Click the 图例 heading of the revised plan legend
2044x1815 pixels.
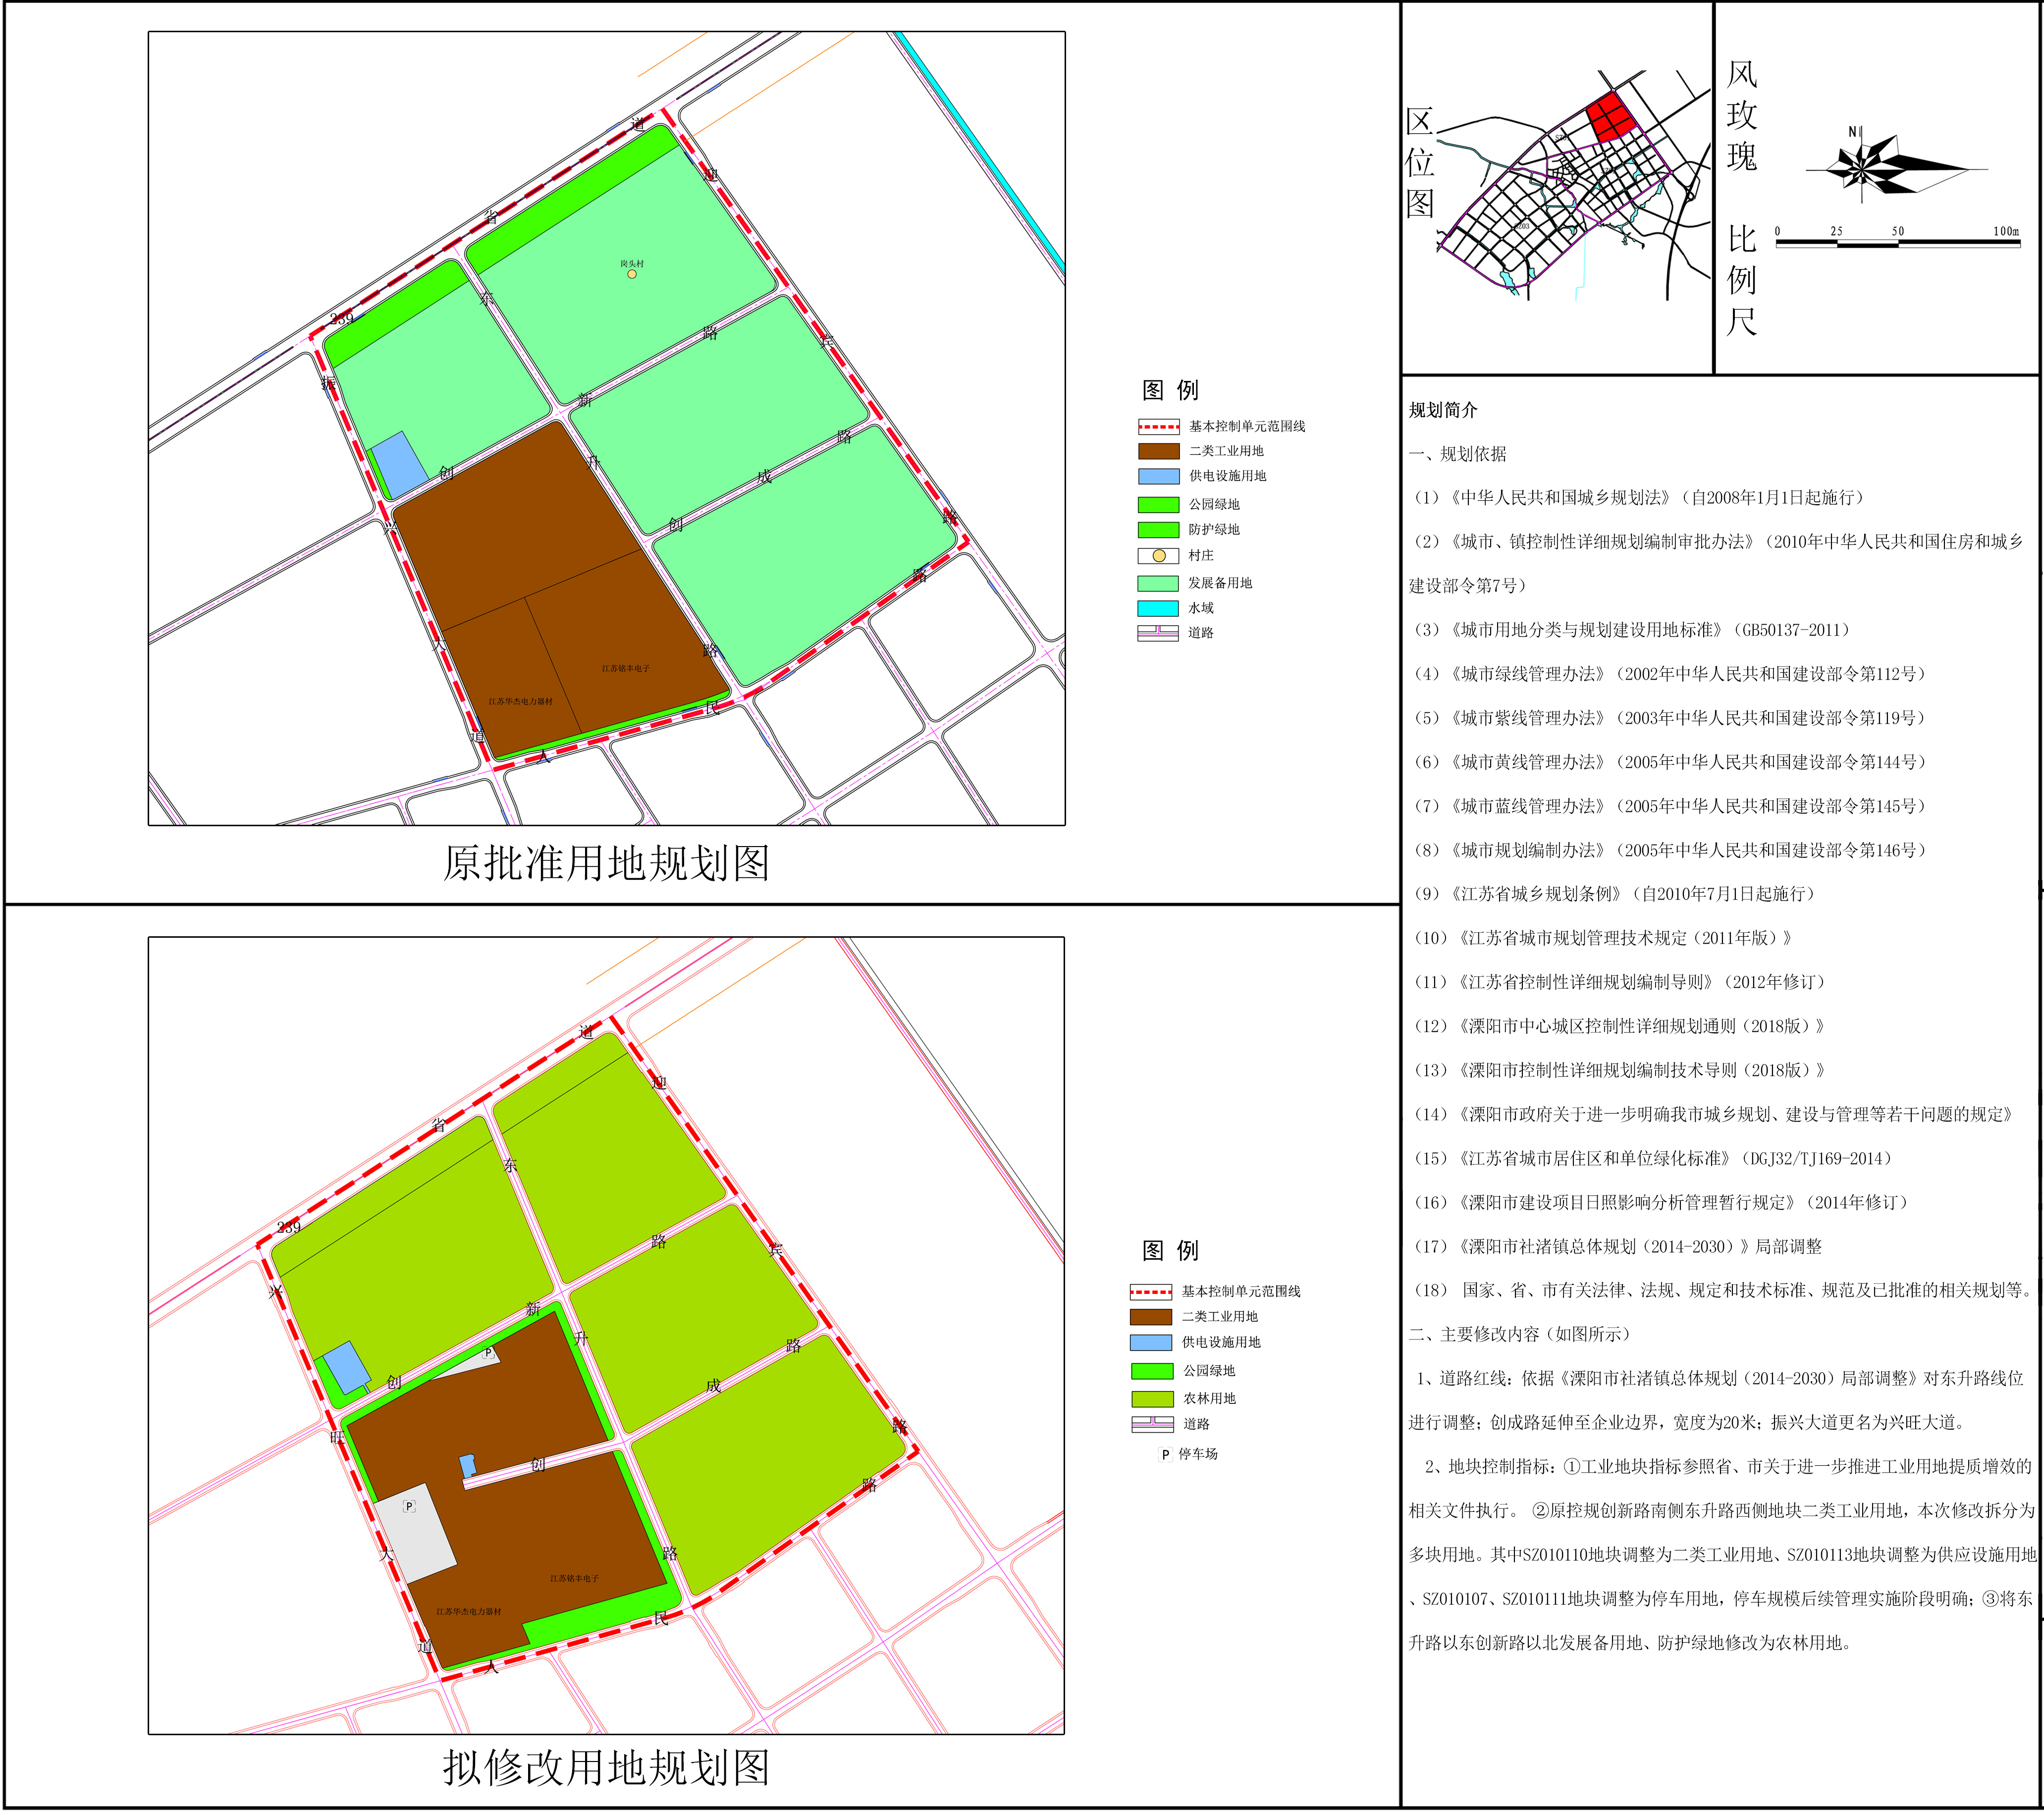[x=1170, y=1251]
